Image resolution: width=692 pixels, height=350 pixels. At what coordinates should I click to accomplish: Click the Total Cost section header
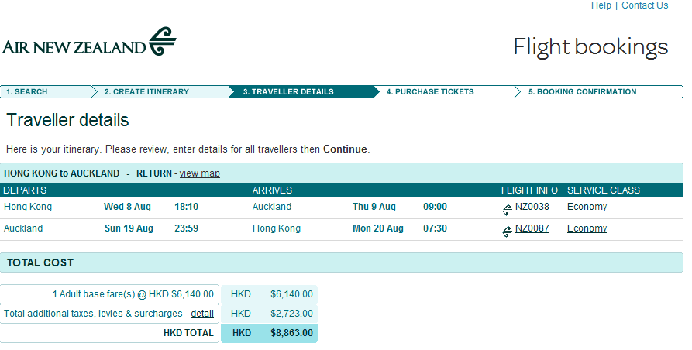tap(40, 262)
